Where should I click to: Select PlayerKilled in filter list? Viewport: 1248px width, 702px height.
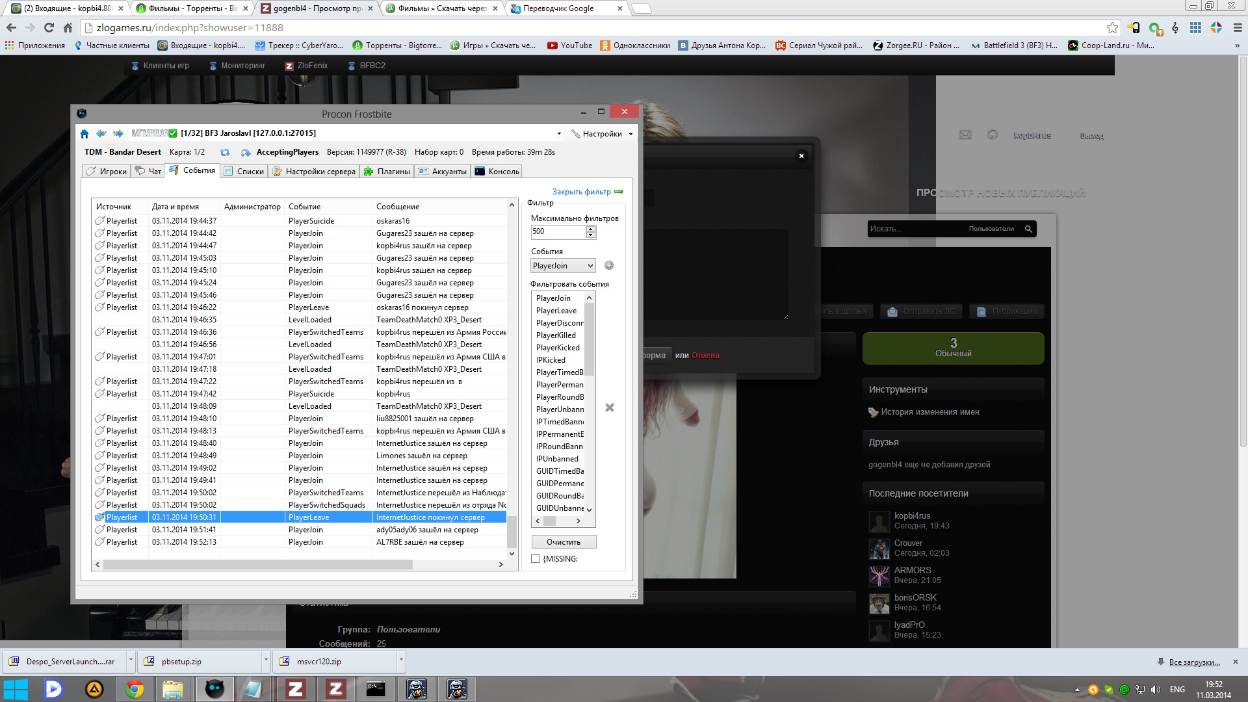[x=556, y=335]
